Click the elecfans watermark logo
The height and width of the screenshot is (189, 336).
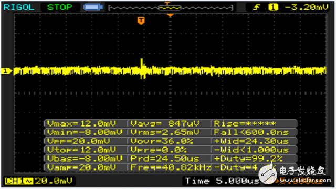(295, 174)
